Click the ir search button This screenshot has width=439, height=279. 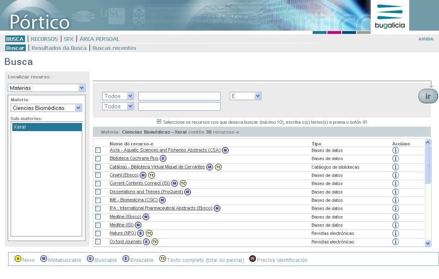tap(428, 96)
